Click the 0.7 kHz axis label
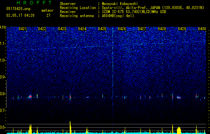The width and height of the screenshot is (210, 134). pos(3,111)
